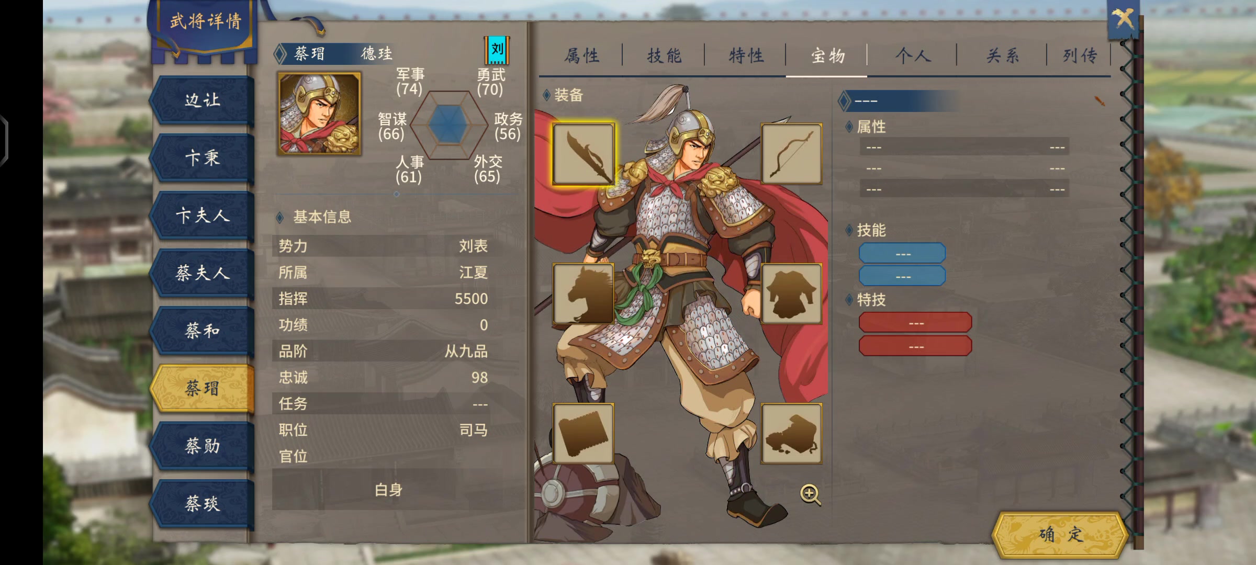Switch to the 技能 tab
Viewport: 1256px width, 565px height.
[x=664, y=55]
